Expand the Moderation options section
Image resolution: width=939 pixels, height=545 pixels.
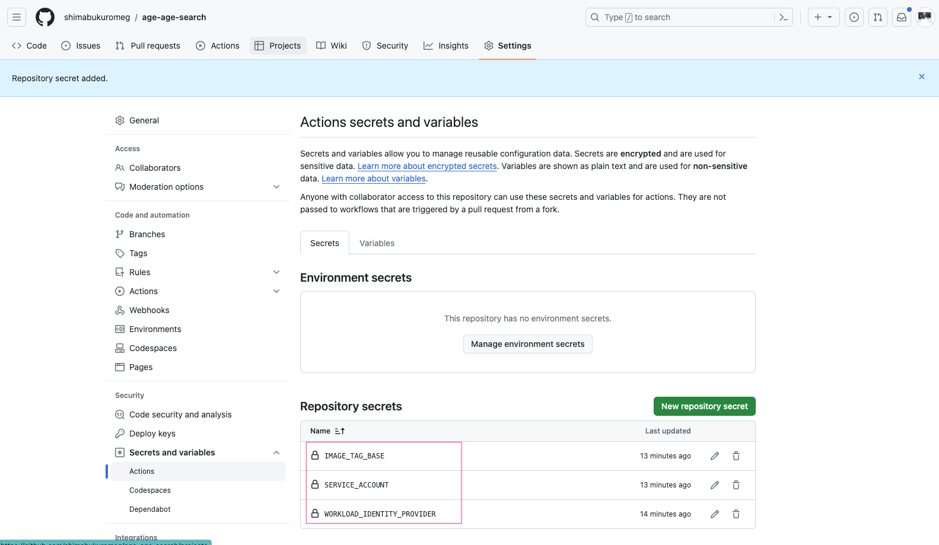[276, 187]
